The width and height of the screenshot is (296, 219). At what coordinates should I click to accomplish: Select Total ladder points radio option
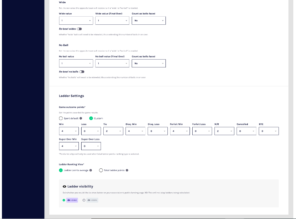pos(101,170)
